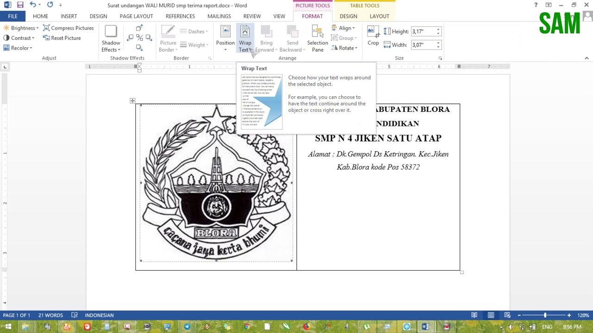The image size is (593, 333).
Task: Open the REFERENCES tab
Action: click(x=180, y=16)
